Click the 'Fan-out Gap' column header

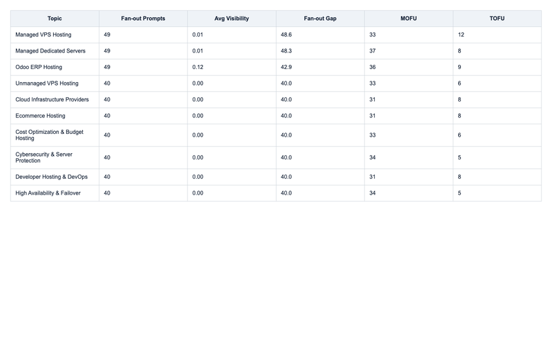tap(320, 19)
